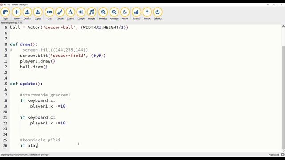Click scrollbar up arrow
This screenshot has width=285, height=160.
pyautogui.click(x=283, y=26)
